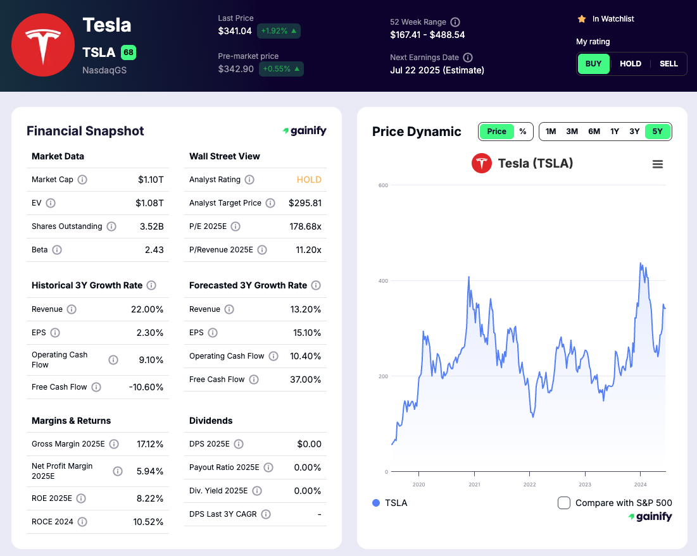Click info icon beside Gross Margin 2025E
Screen dimensions: 697x556
coord(114,444)
